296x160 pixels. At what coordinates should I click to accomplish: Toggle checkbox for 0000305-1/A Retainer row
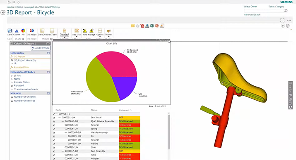54,125
